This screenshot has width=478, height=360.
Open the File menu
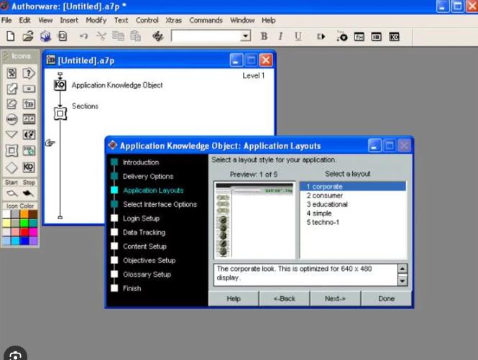(x=6, y=20)
